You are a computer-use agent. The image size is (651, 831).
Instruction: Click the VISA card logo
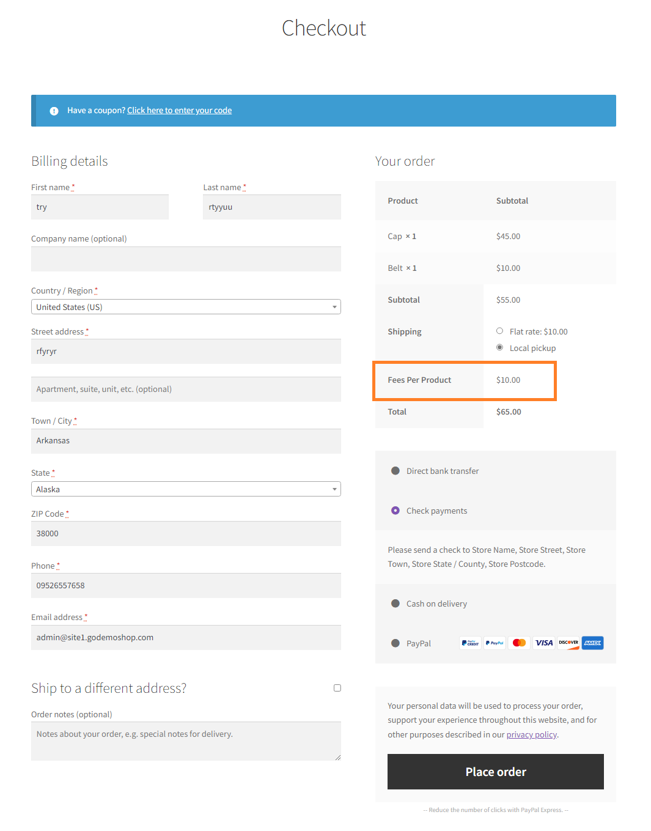coord(543,643)
